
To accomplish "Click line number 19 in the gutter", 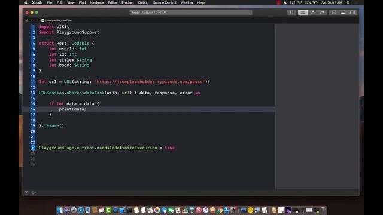I will (33, 126).
